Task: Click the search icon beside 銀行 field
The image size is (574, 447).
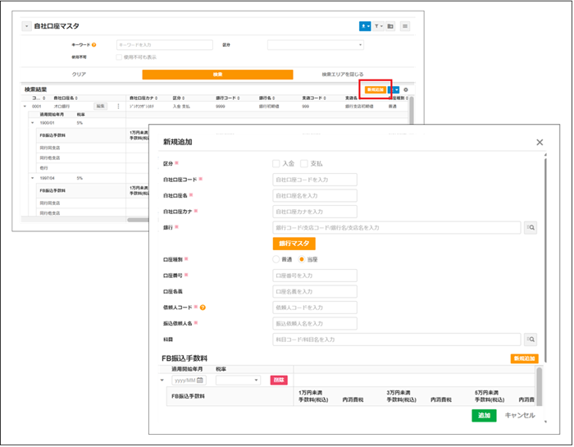Action: pyautogui.click(x=531, y=228)
